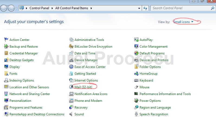Viewport: 216px width, 117px height.
Task: Click the Date and Time clock icon
Action: (x=71, y=53)
